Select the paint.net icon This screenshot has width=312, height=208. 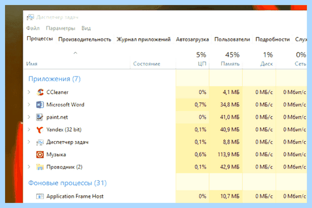point(40,117)
